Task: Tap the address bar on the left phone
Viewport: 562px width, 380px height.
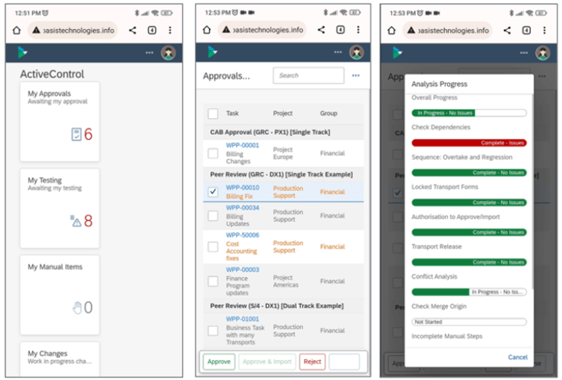Action: [x=74, y=30]
